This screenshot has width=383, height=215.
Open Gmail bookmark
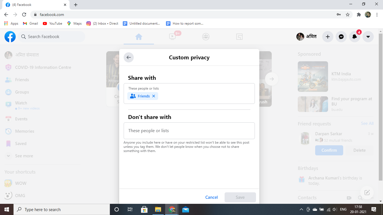[x=30, y=24]
